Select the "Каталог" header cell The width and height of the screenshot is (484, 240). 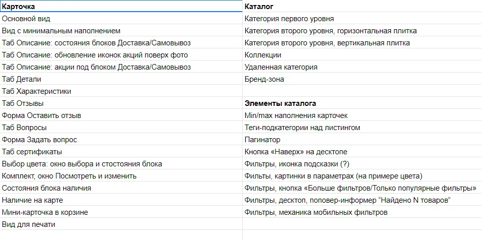pos(259,7)
